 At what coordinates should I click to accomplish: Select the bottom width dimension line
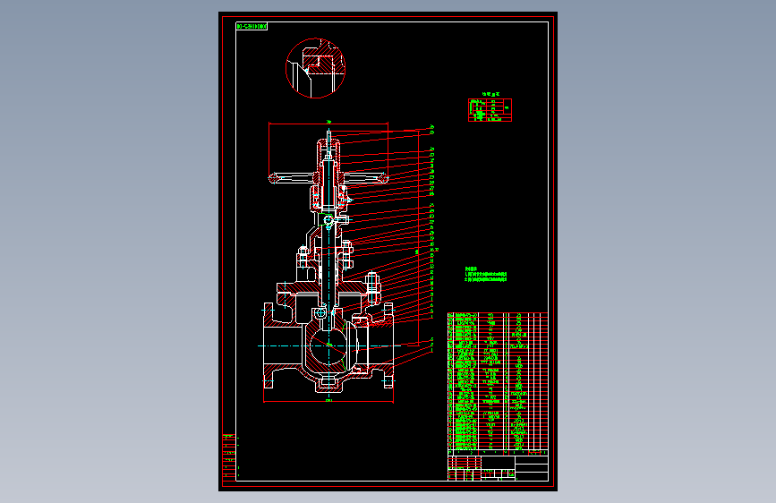coord(328,401)
